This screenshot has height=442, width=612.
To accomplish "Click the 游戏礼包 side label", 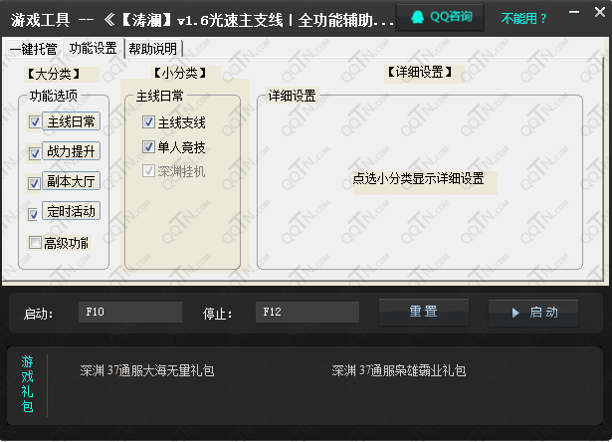I will click(x=27, y=383).
